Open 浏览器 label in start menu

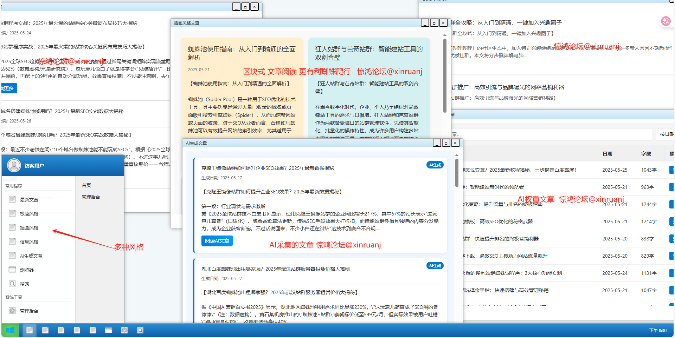(27, 270)
